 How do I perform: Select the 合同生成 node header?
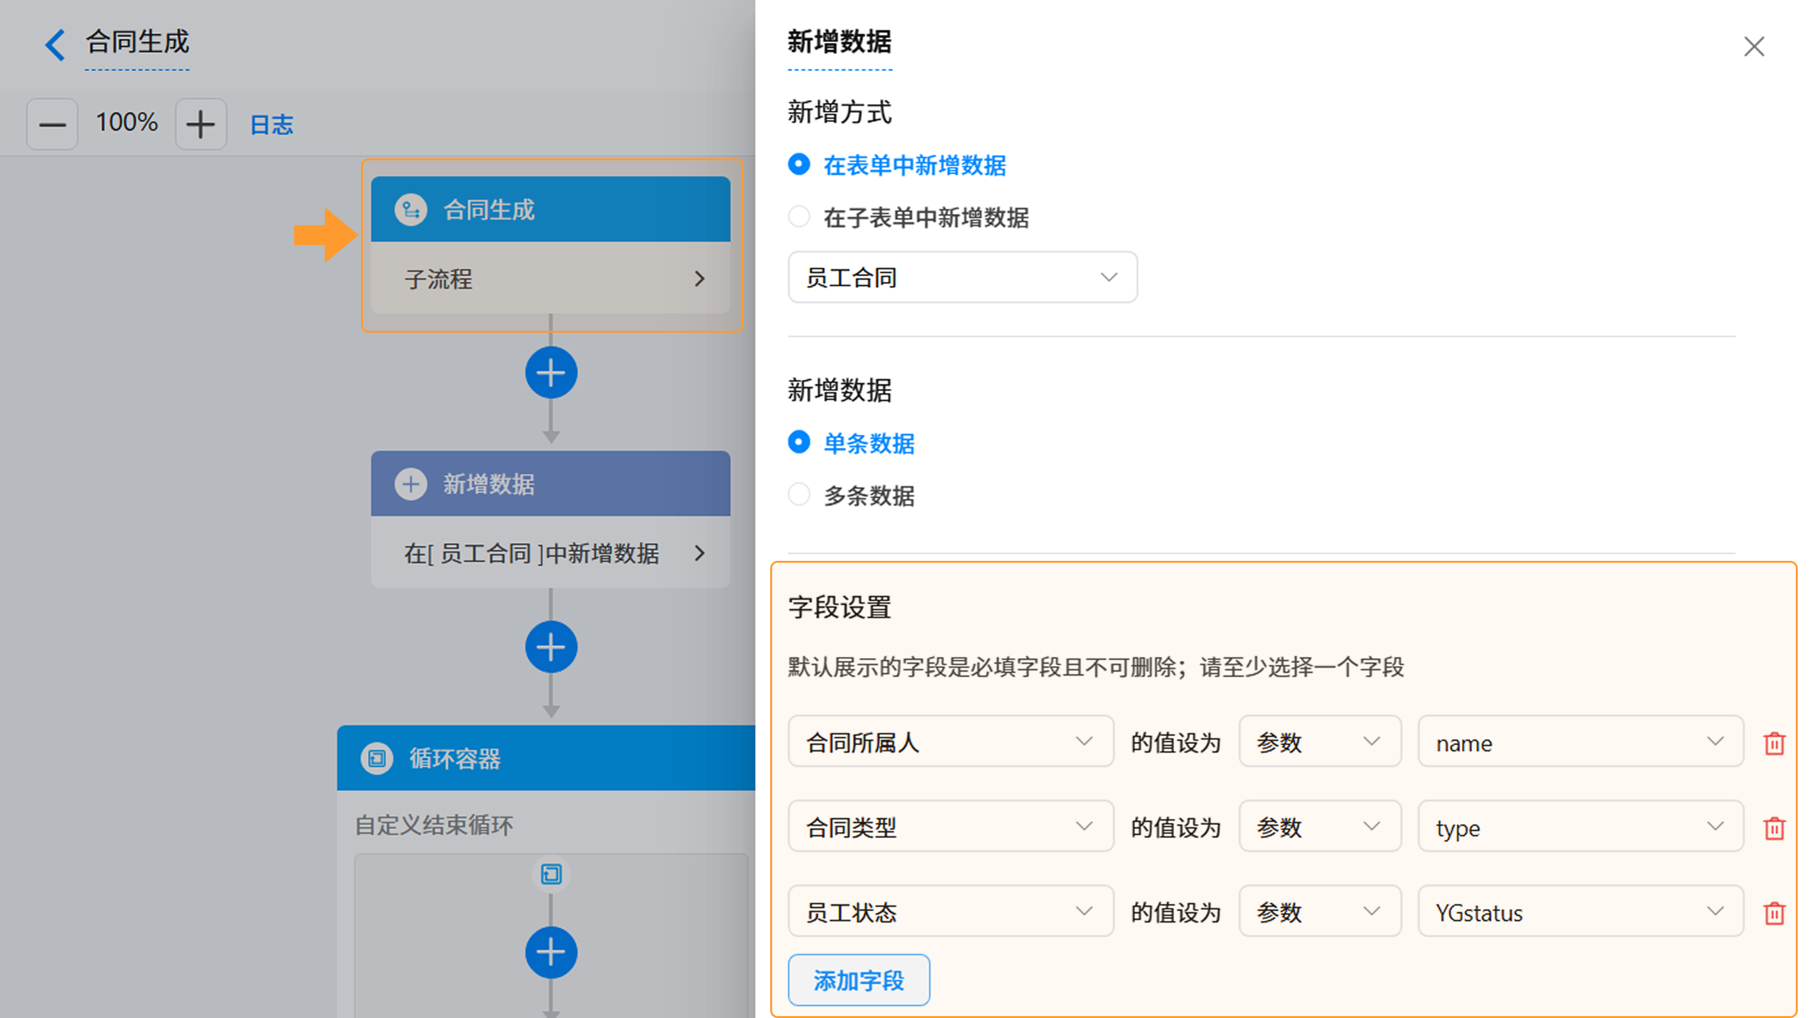pyautogui.click(x=550, y=209)
